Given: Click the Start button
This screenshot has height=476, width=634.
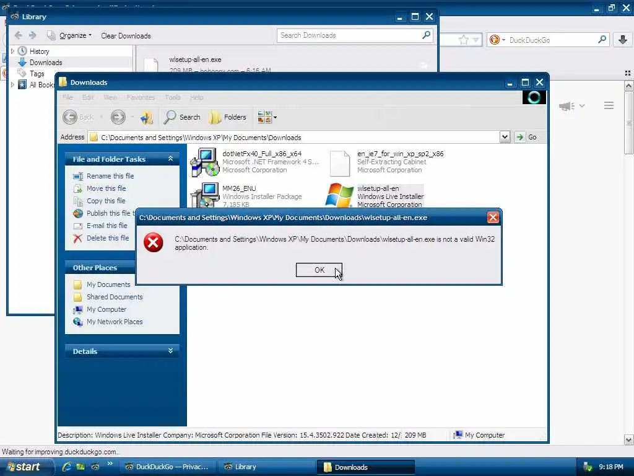Looking at the screenshot, I should (x=25, y=467).
